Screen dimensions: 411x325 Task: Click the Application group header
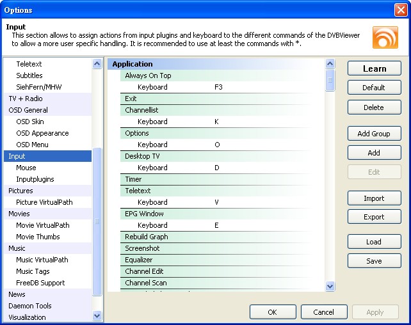pos(133,64)
